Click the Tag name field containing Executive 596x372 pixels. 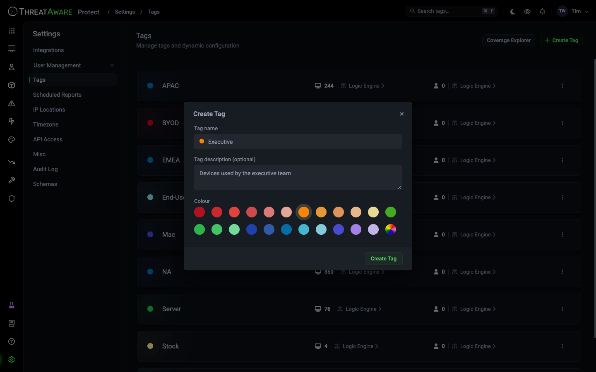[298, 142]
